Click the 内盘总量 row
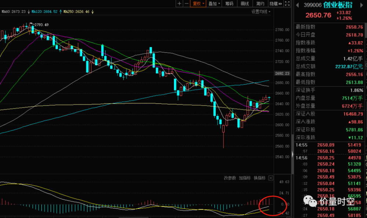Screen dimensions: 367x218 tap(329, 98)
